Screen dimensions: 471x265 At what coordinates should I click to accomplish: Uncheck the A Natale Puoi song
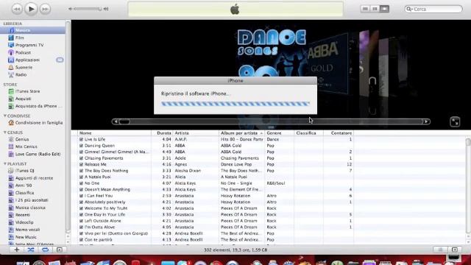tap(81, 177)
